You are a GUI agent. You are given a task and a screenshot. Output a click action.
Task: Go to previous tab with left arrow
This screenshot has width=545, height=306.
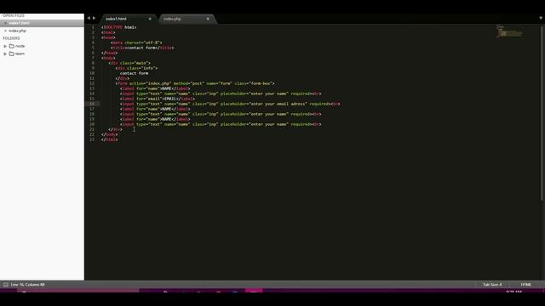[x=89, y=18]
